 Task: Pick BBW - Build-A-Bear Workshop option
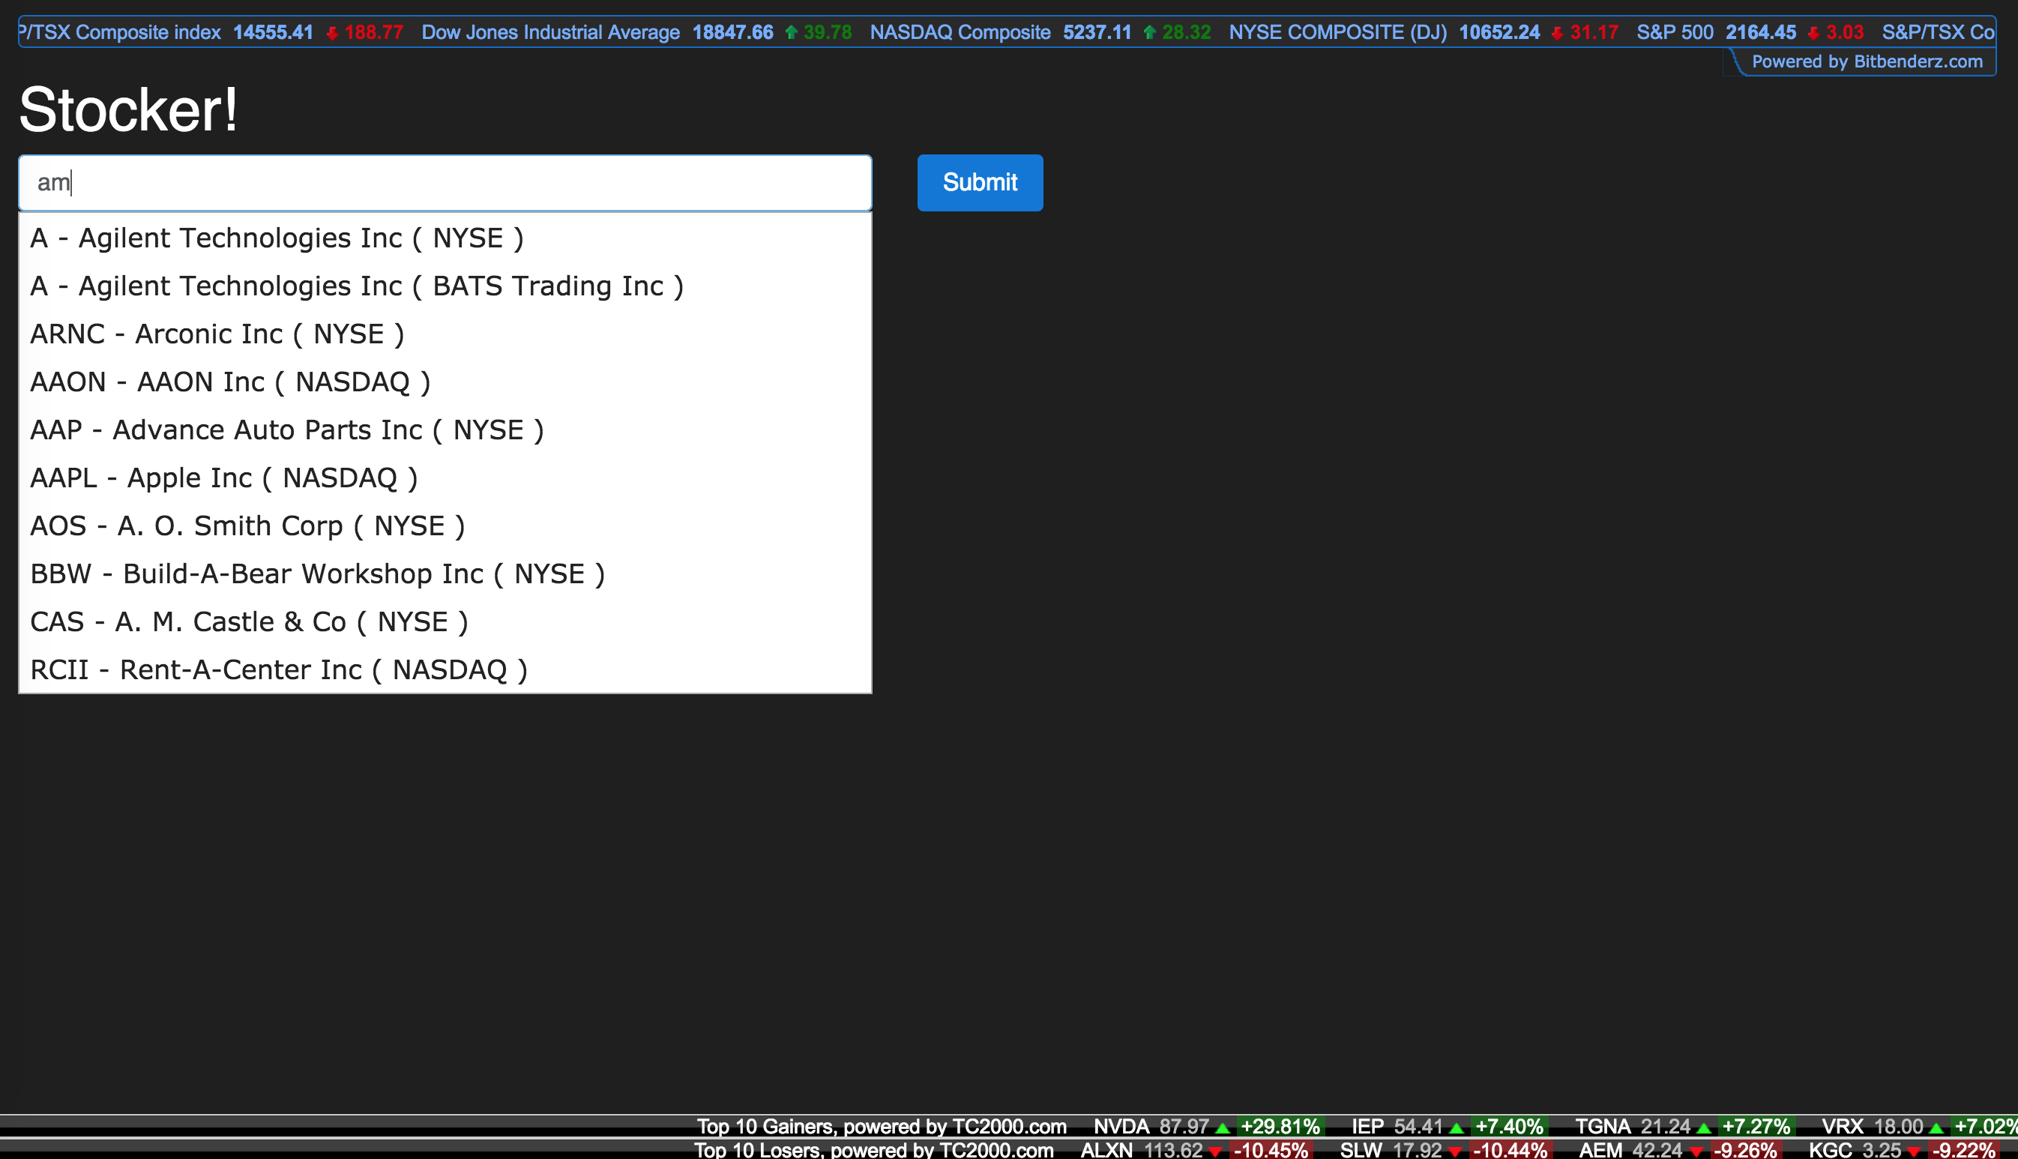click(318, 574)
